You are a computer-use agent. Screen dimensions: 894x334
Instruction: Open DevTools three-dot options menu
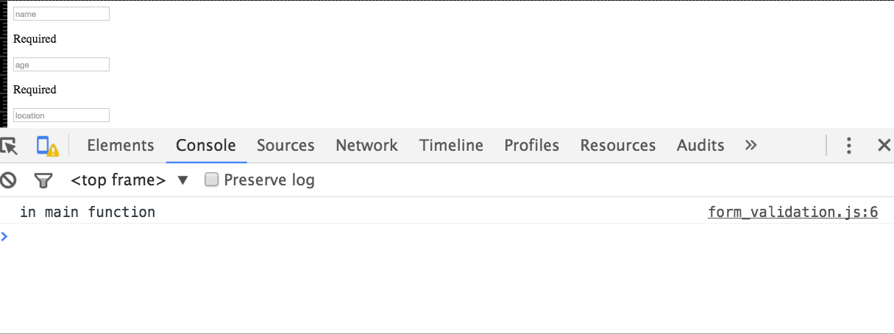tap(848, 146)
